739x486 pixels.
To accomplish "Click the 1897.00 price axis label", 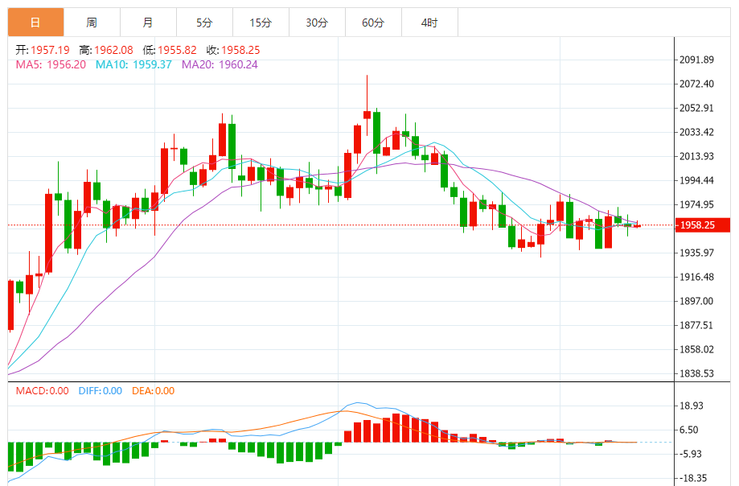I will [696, 301].
